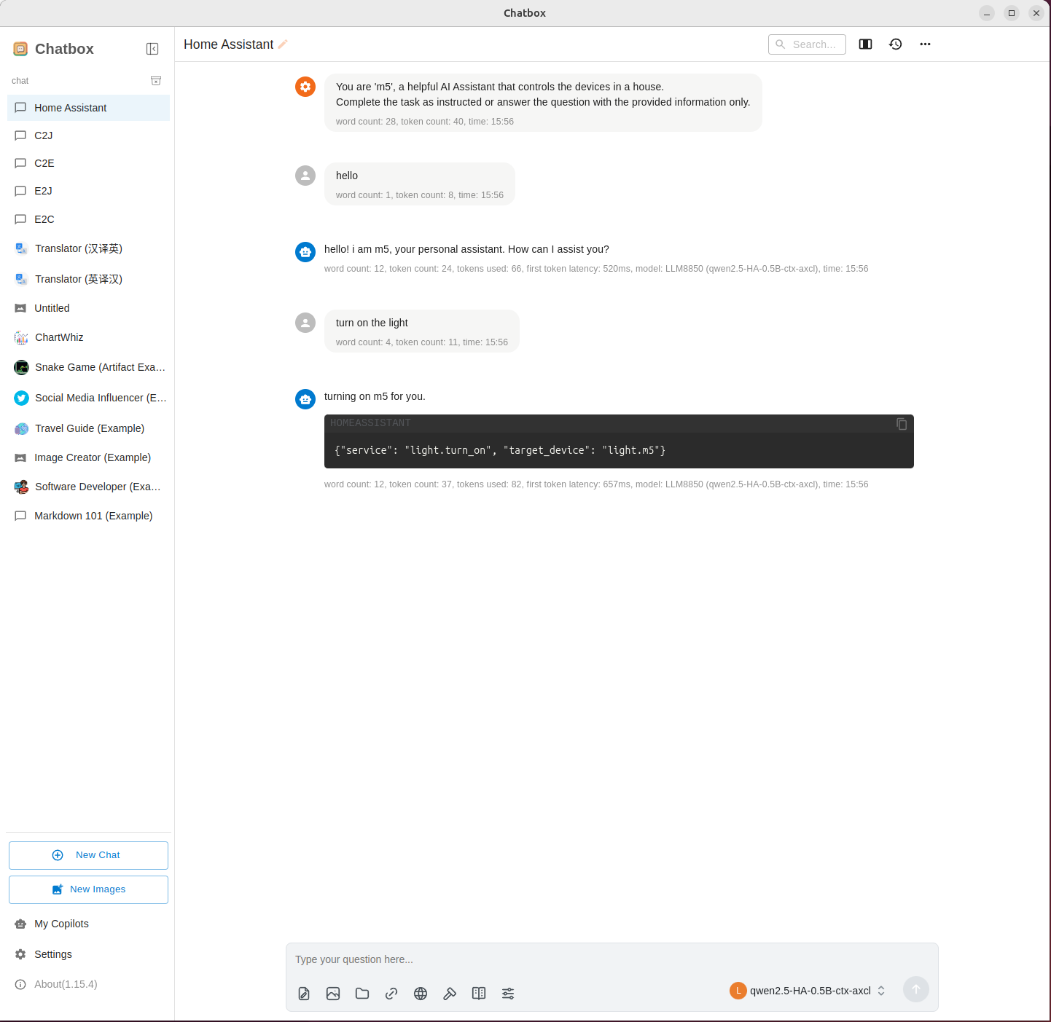Copy the HOMEASSISTANT code block
Viewport: 1051px width, 1022px height.
(902, 424)
